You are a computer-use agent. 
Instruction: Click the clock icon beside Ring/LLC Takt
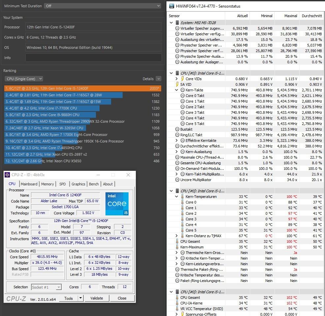(177, 135)
